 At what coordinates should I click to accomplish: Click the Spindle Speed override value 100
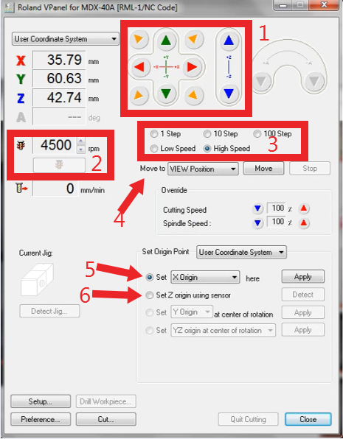(277, 222)
